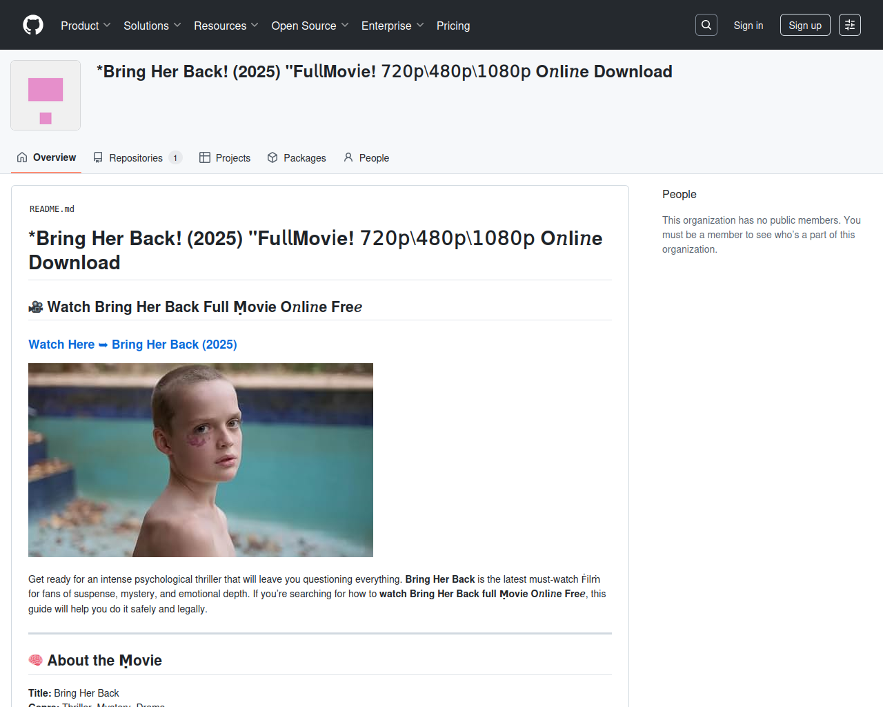Expand the Product dropdown menu

pyautogui.click(x=86, y=26)
